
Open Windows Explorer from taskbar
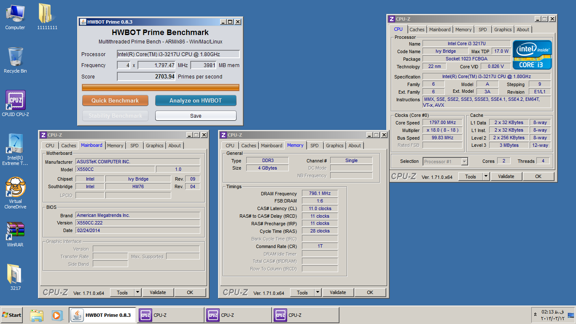point(37,315)
